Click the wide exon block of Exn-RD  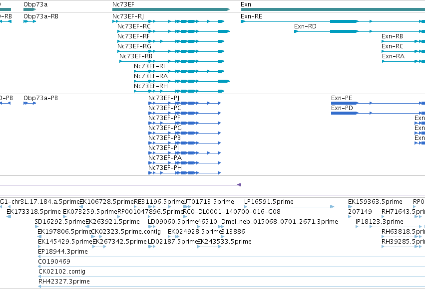click(x=344, y=31)
